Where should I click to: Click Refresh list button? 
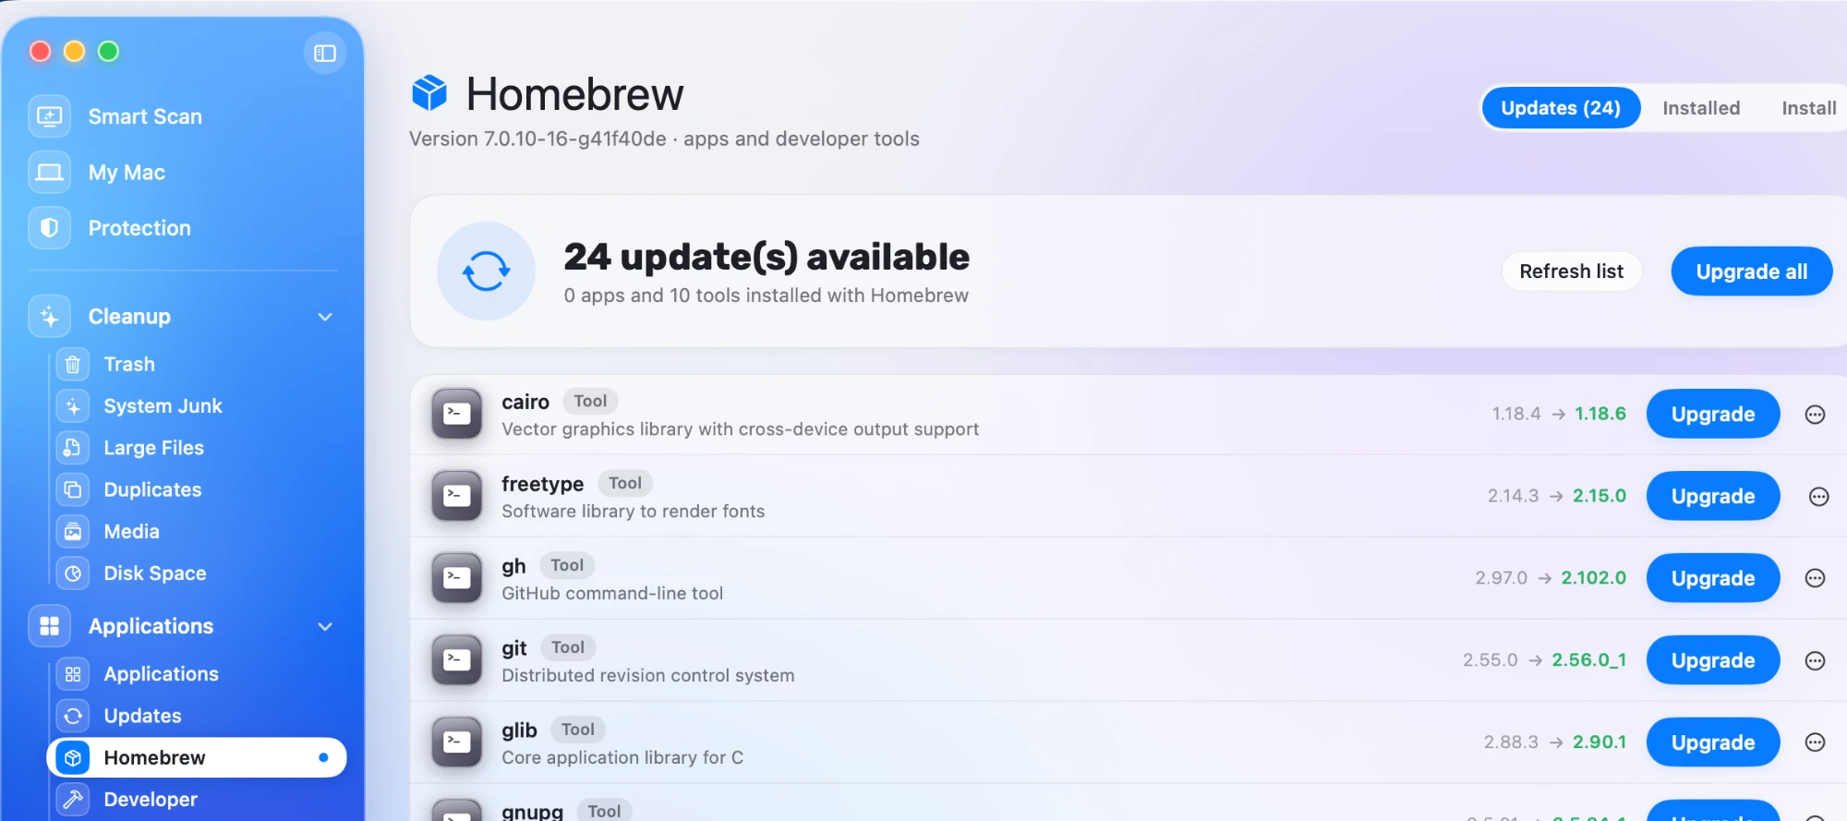click(x=1572, y=272)
